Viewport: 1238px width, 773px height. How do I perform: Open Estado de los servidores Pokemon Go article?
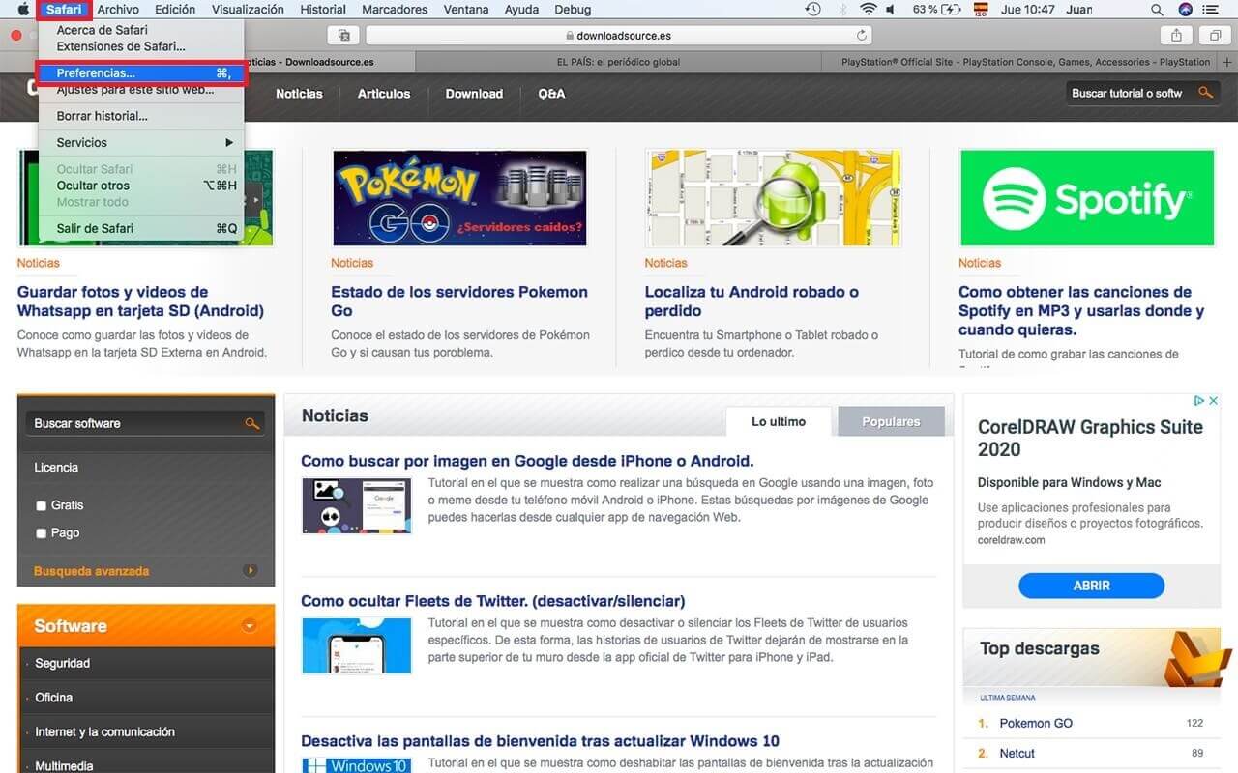coord(459,301)
